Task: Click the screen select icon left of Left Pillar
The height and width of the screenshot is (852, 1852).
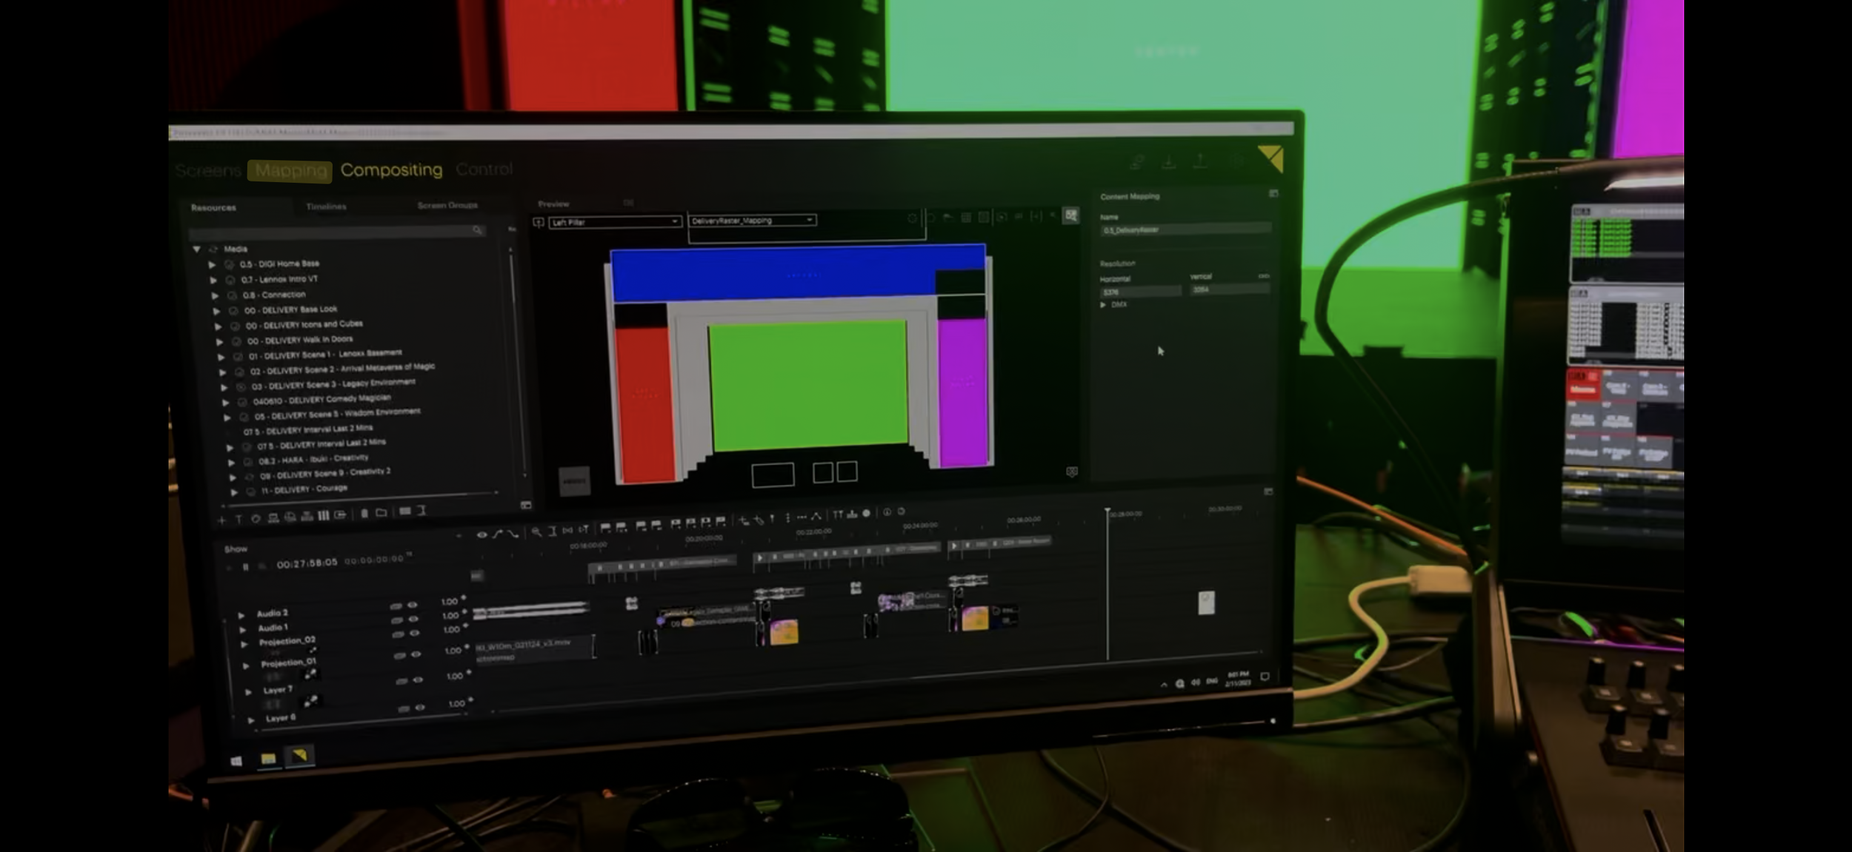Action: coord(539,223)
